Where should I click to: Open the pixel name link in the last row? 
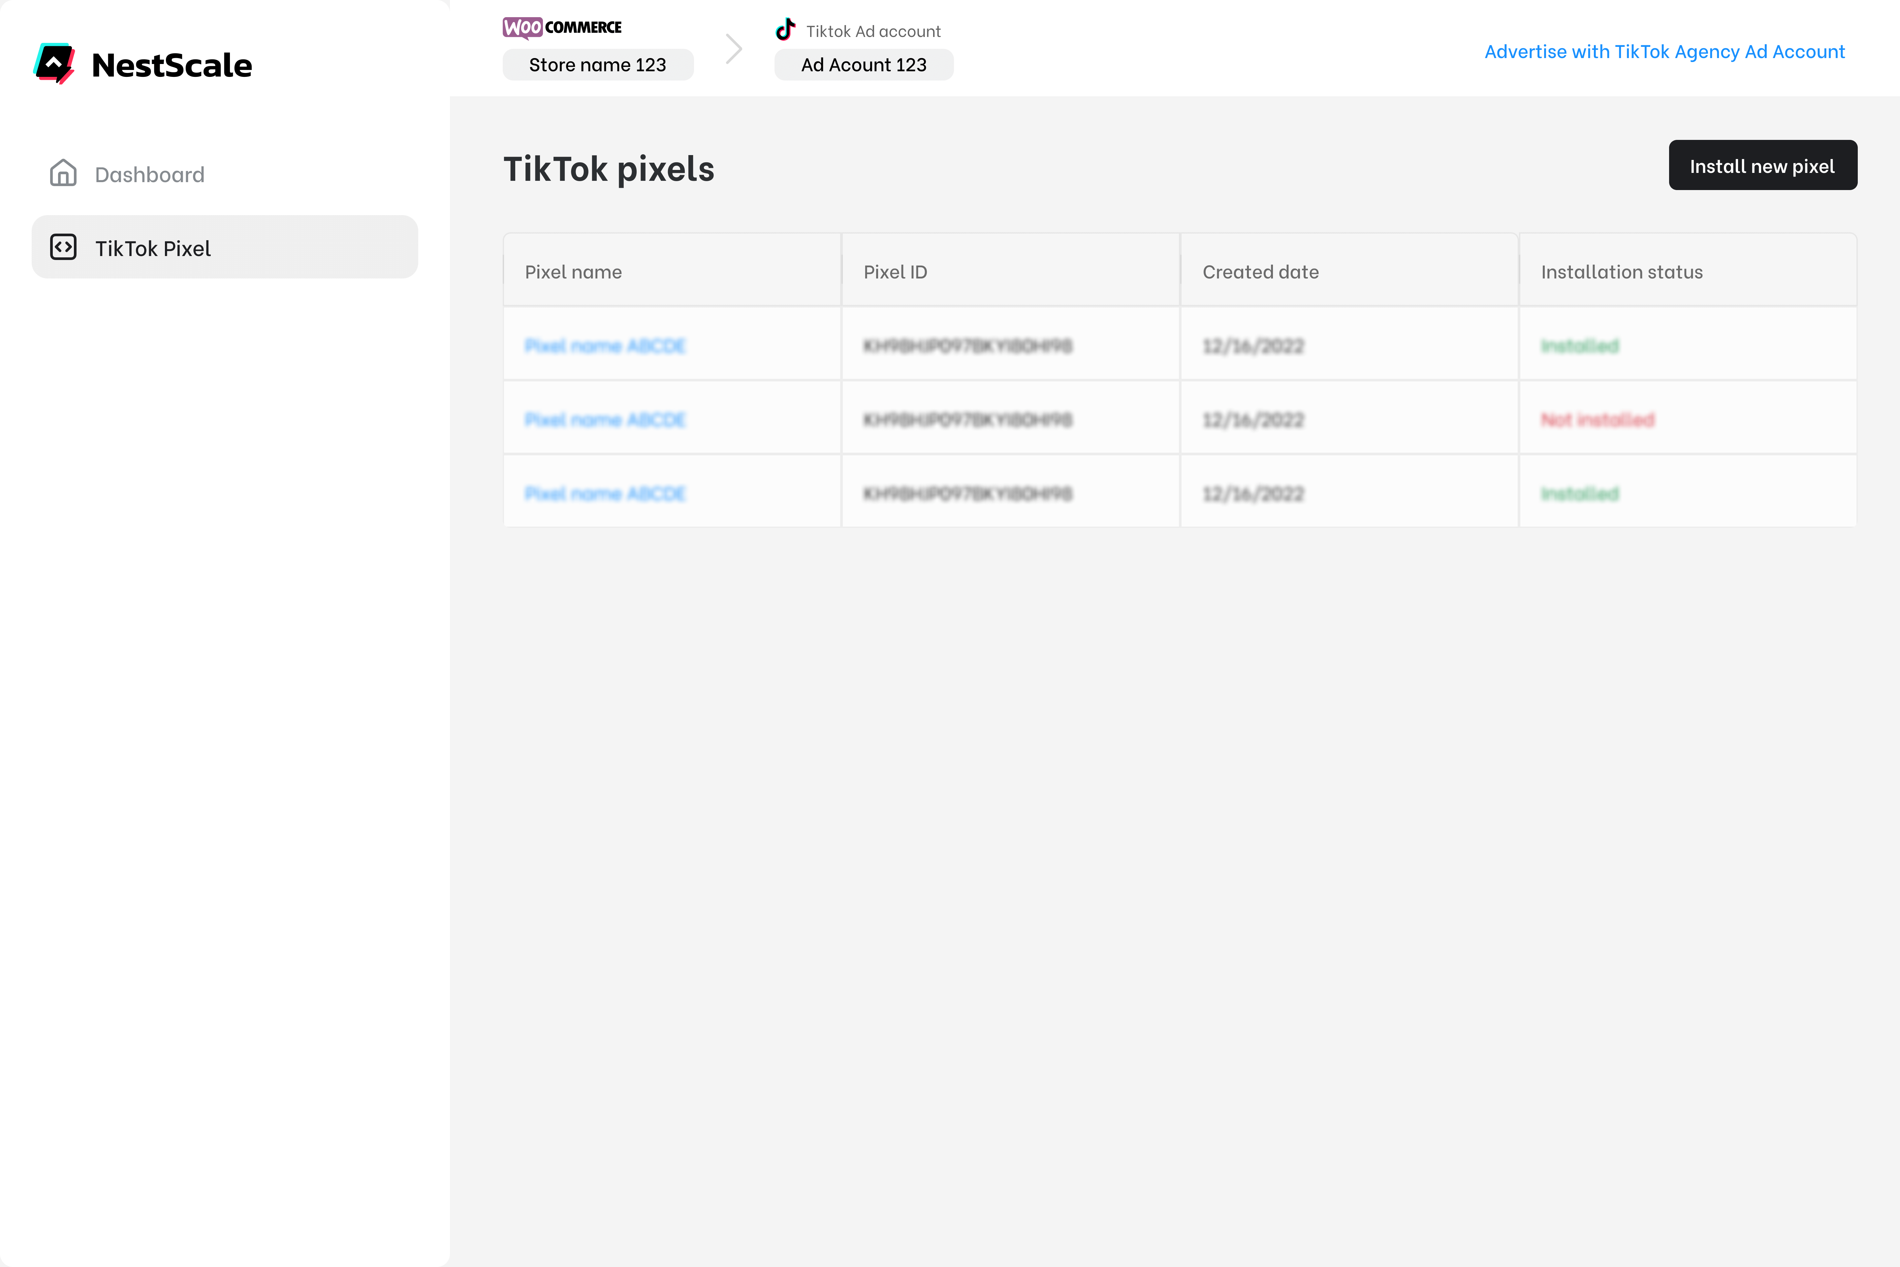pos(605,493)
